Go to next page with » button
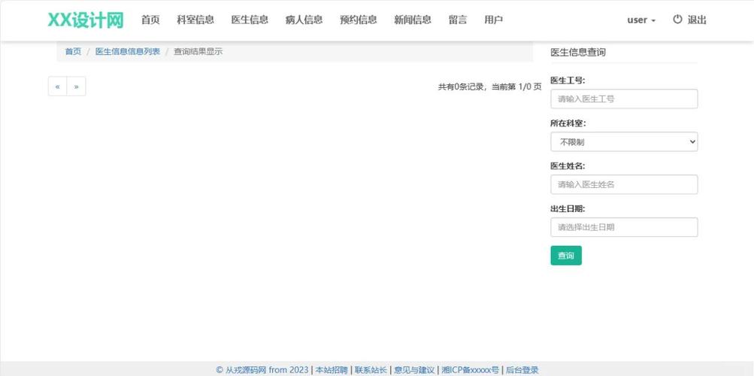Viewport: 754px width, 376px height. [x=76, y=86]
